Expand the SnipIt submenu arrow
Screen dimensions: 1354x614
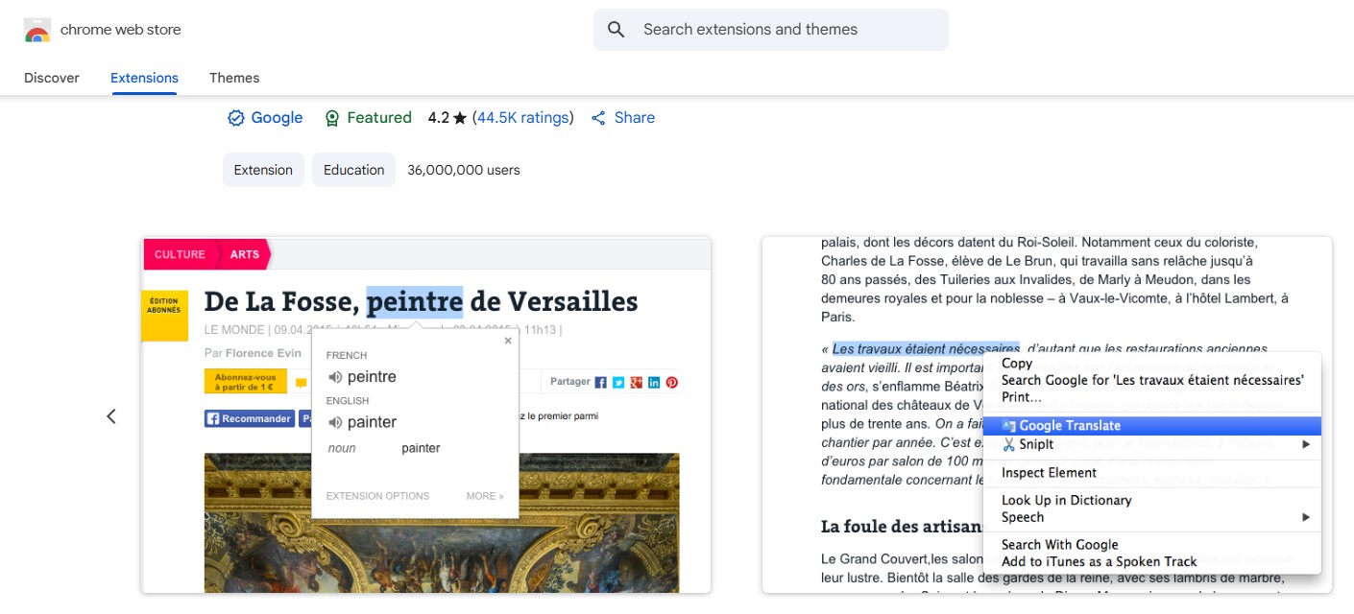[x=1306, y=444]
